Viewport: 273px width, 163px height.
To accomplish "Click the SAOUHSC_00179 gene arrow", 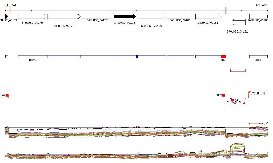I will click(x=152, y=17).
